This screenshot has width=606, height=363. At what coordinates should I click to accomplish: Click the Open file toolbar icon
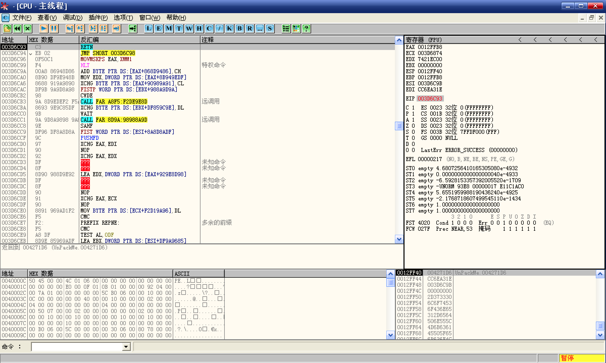[x=7, y=29]
